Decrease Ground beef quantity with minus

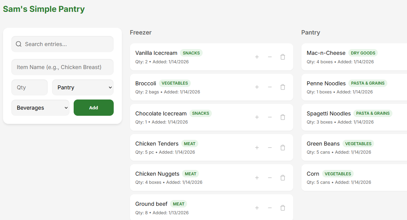click(270, 208)
